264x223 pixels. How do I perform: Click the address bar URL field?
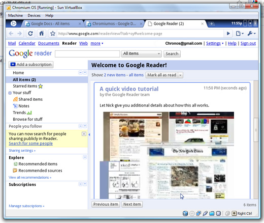(140, 34)
